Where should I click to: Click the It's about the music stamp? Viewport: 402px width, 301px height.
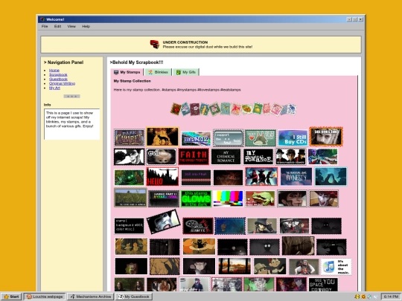click(336, 267)
